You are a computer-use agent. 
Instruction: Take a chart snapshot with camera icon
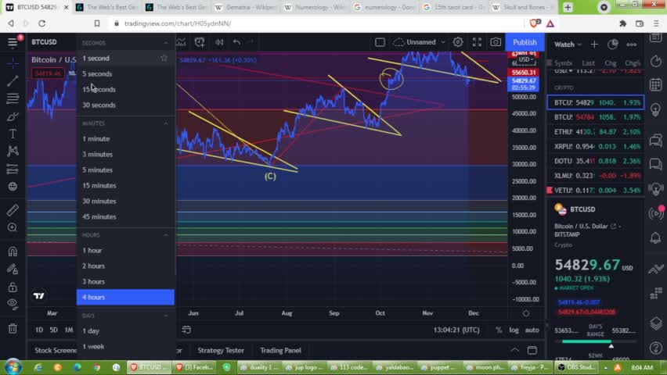[x=496, y=42]
